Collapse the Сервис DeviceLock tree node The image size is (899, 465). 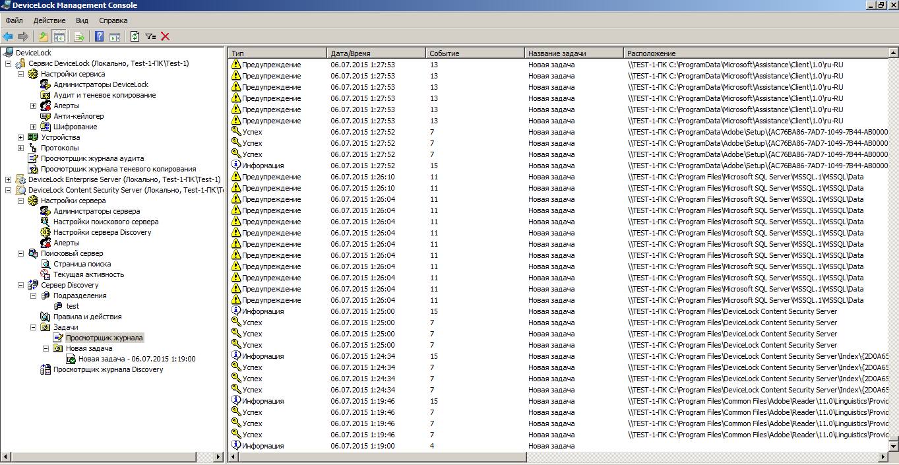[8, 64]
